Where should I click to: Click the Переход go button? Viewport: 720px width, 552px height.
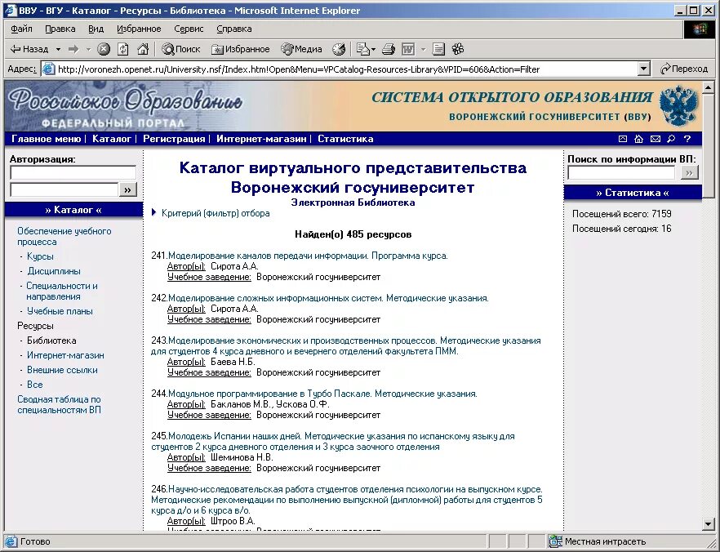coord(684,69)
